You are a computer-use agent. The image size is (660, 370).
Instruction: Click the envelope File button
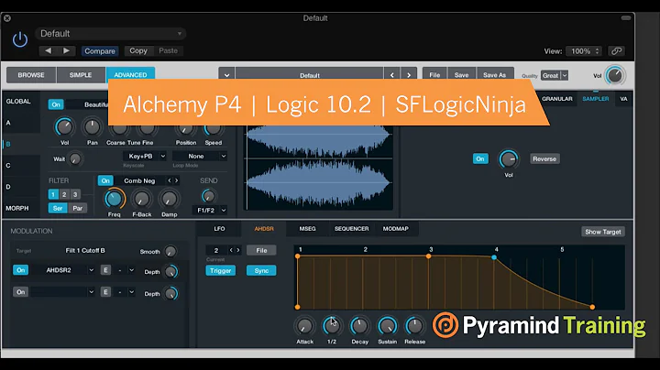click(261, 250)
